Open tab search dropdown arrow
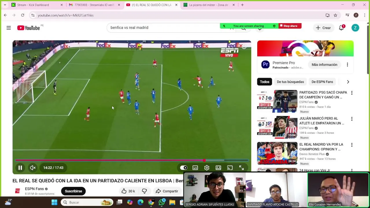Viewport: 370px width, 208px height. coord(5,5)
